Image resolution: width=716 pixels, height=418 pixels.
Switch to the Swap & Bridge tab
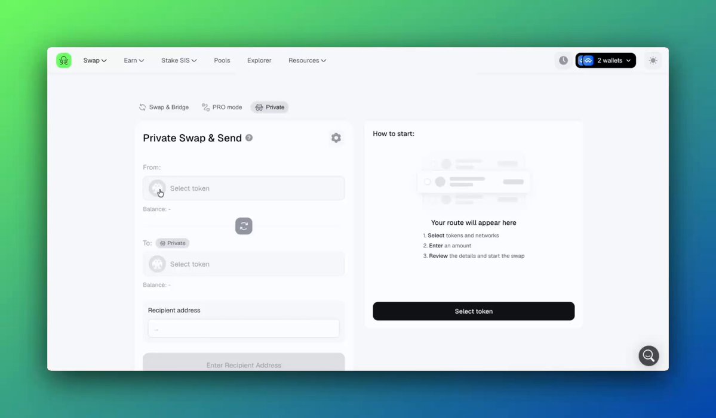click(x=164, y=107)
